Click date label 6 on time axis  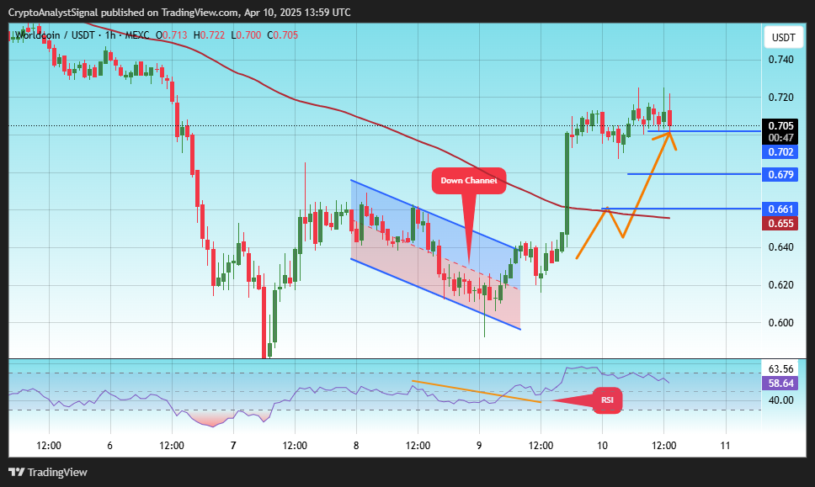point(109,446)
